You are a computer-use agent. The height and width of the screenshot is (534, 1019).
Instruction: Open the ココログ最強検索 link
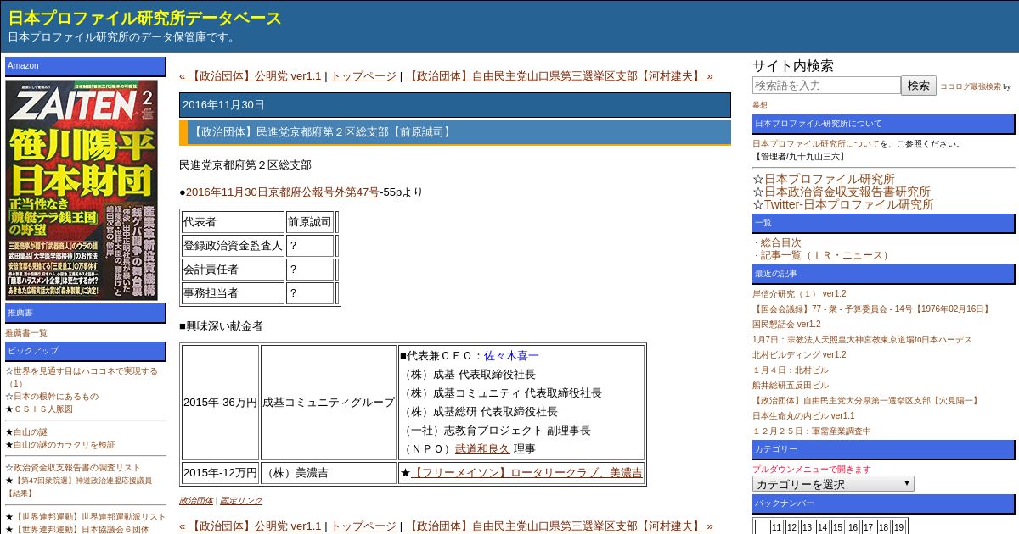[x=970, y=86]
